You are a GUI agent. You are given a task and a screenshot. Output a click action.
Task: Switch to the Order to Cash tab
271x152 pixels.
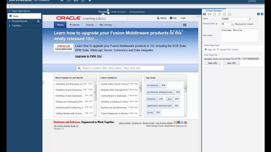point(119,12)
